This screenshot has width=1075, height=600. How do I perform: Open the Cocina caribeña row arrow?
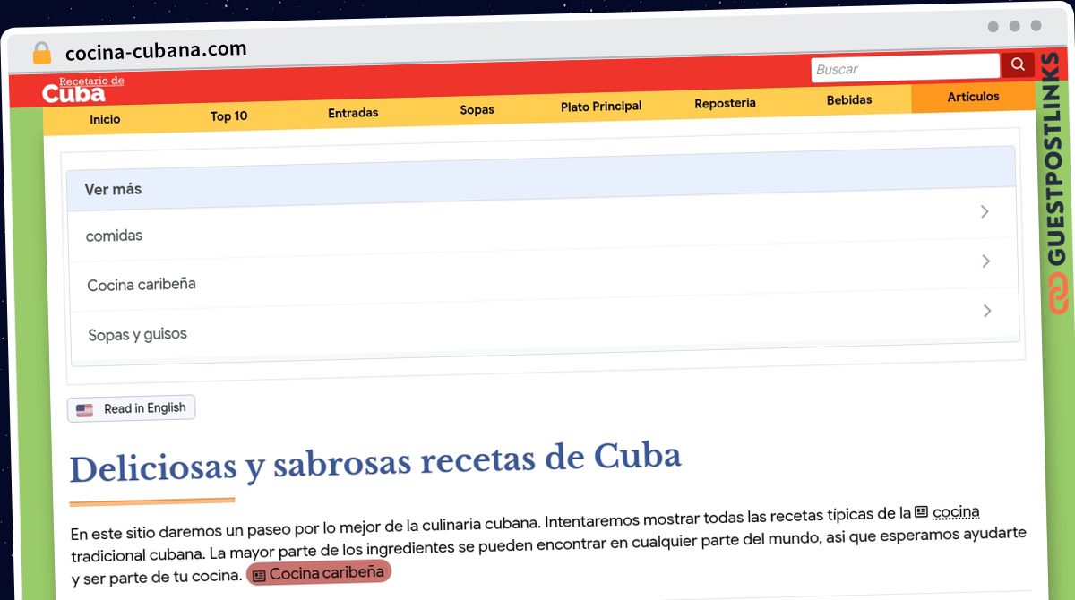(985, 261)
